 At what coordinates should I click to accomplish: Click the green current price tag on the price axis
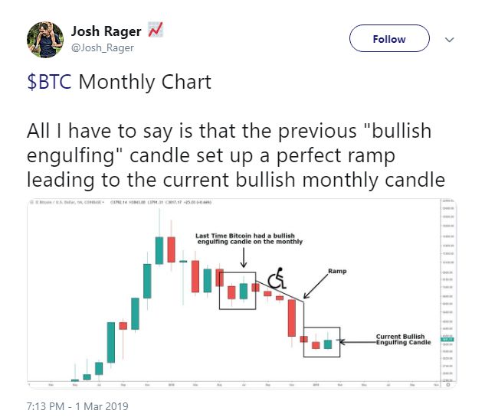click(x=450, y=339)
